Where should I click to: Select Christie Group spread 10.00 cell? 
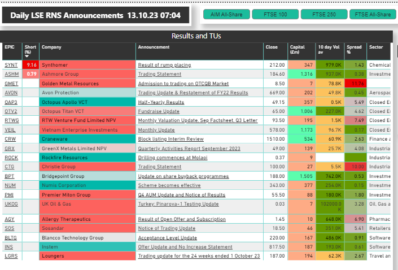point(355,167)
